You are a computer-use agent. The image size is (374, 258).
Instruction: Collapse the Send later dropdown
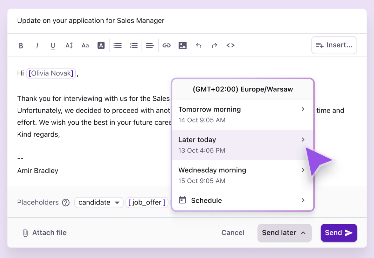[285, 233]
